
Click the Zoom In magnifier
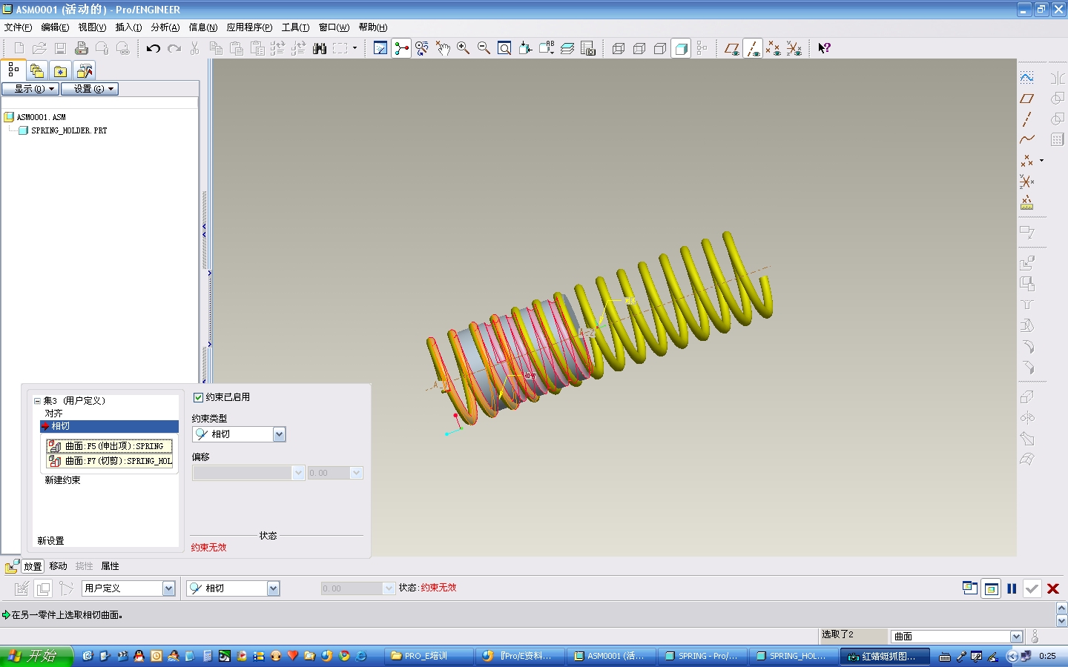coord(464,48)
